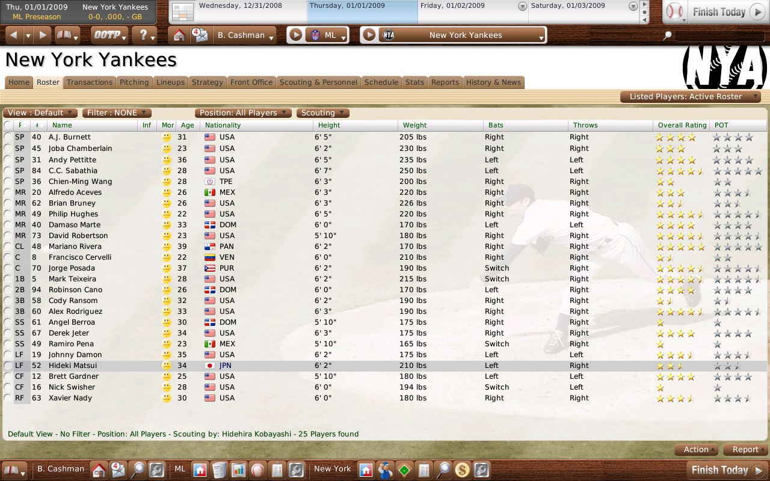Switch to the History & News tab
This screenshot has width=770, height=481.
tap(493, 82)
